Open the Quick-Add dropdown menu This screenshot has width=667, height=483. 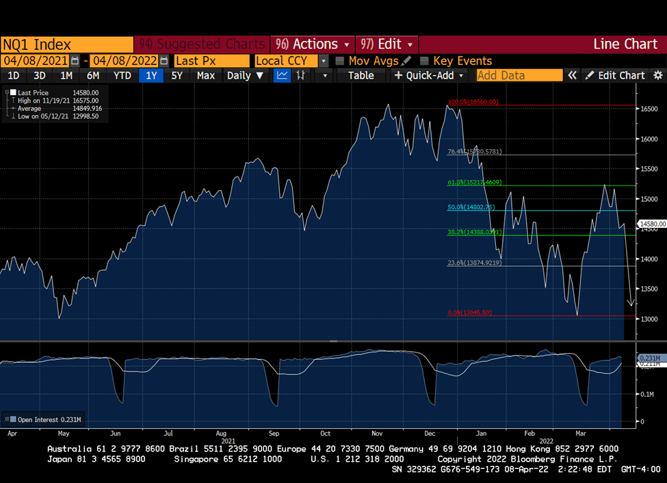point(429,75)
